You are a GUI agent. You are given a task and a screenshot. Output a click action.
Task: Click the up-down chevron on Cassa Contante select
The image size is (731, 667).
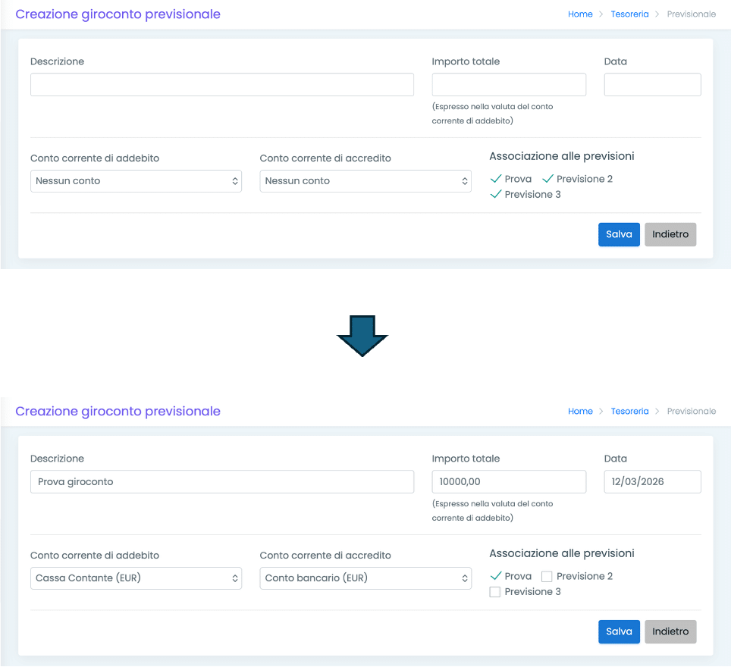235,578
